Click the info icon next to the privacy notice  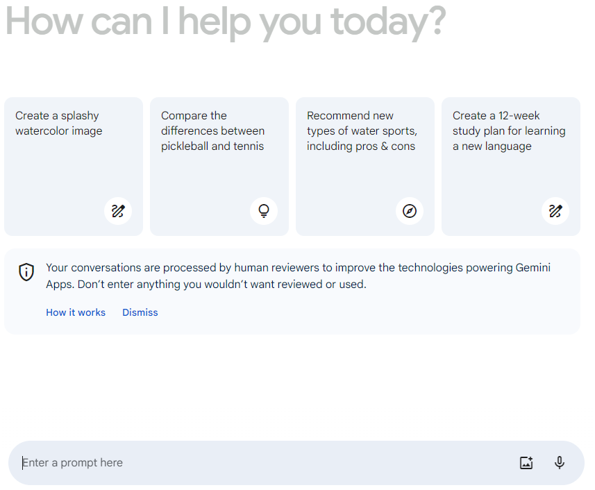click(x=26, y=272)
